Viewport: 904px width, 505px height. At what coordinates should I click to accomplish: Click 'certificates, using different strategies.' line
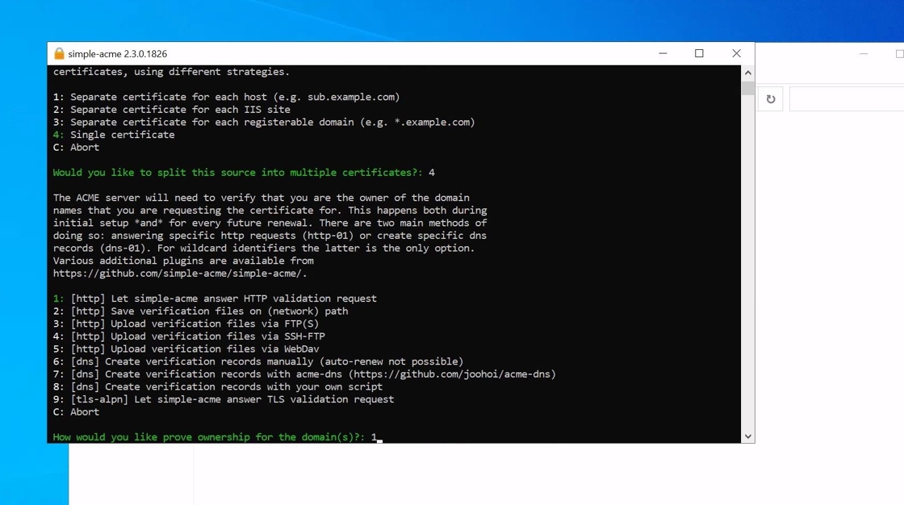171,72
